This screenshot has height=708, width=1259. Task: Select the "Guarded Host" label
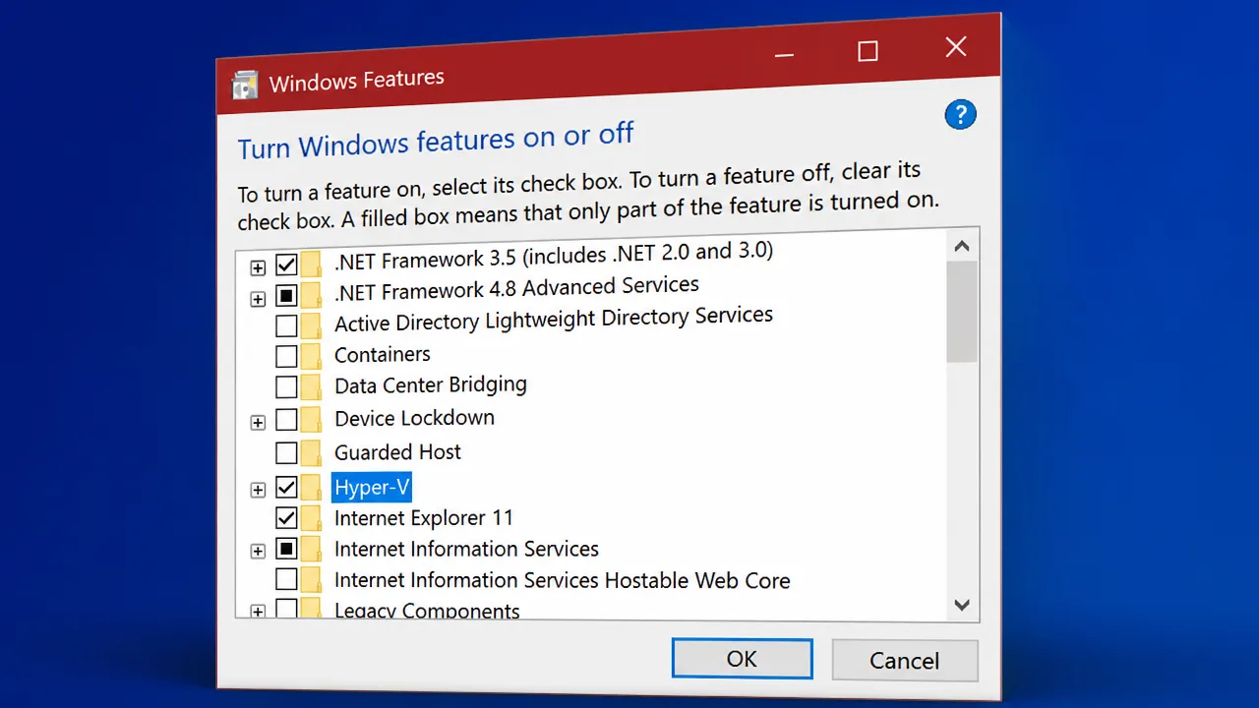click(x=397, y=452)
